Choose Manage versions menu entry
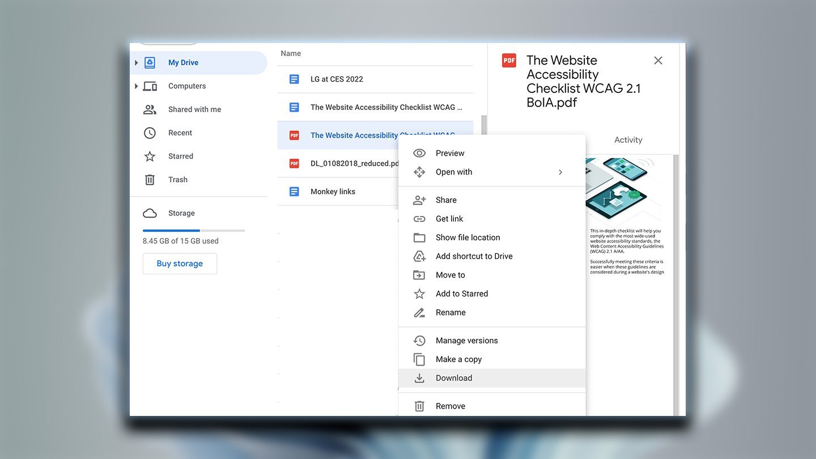 click(492, 341)
